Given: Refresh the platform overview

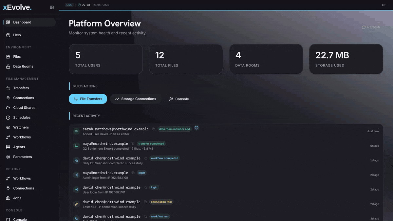Looking at the screenshot, I should click(371, 27).
